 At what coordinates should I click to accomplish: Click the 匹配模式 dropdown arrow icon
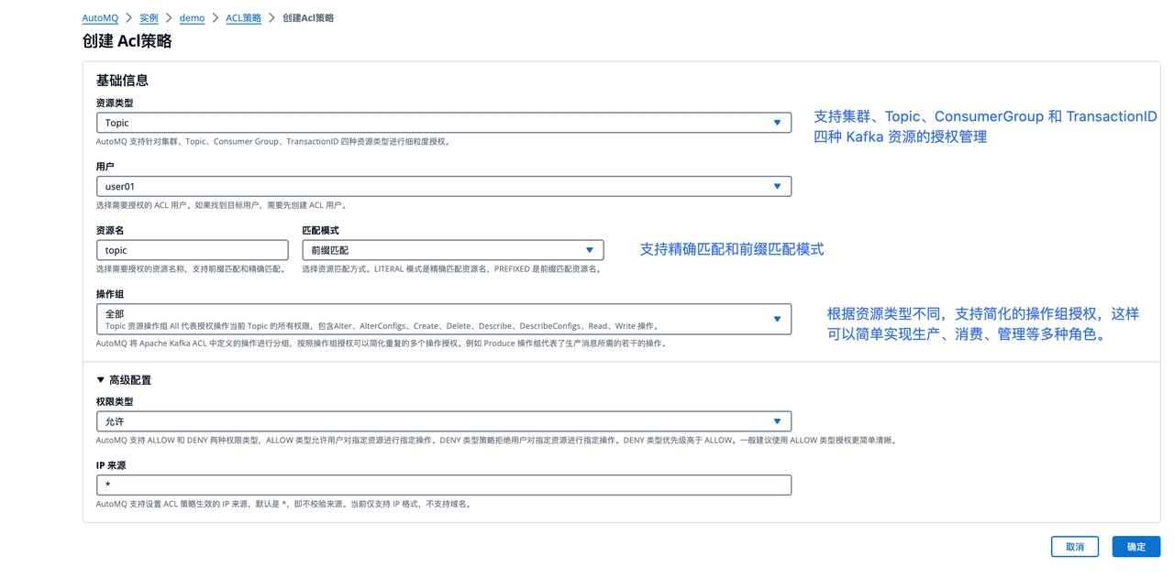pyautogui.click(x=590, y=250)
